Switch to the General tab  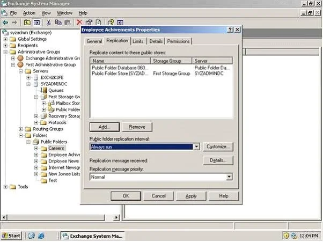[94, 41]
